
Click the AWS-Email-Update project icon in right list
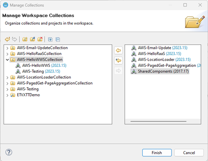tap(134, 48)
